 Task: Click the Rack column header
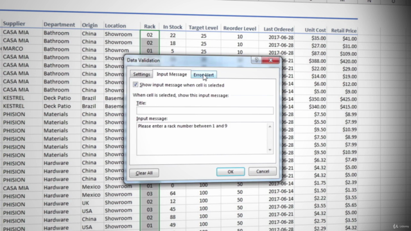150,26
